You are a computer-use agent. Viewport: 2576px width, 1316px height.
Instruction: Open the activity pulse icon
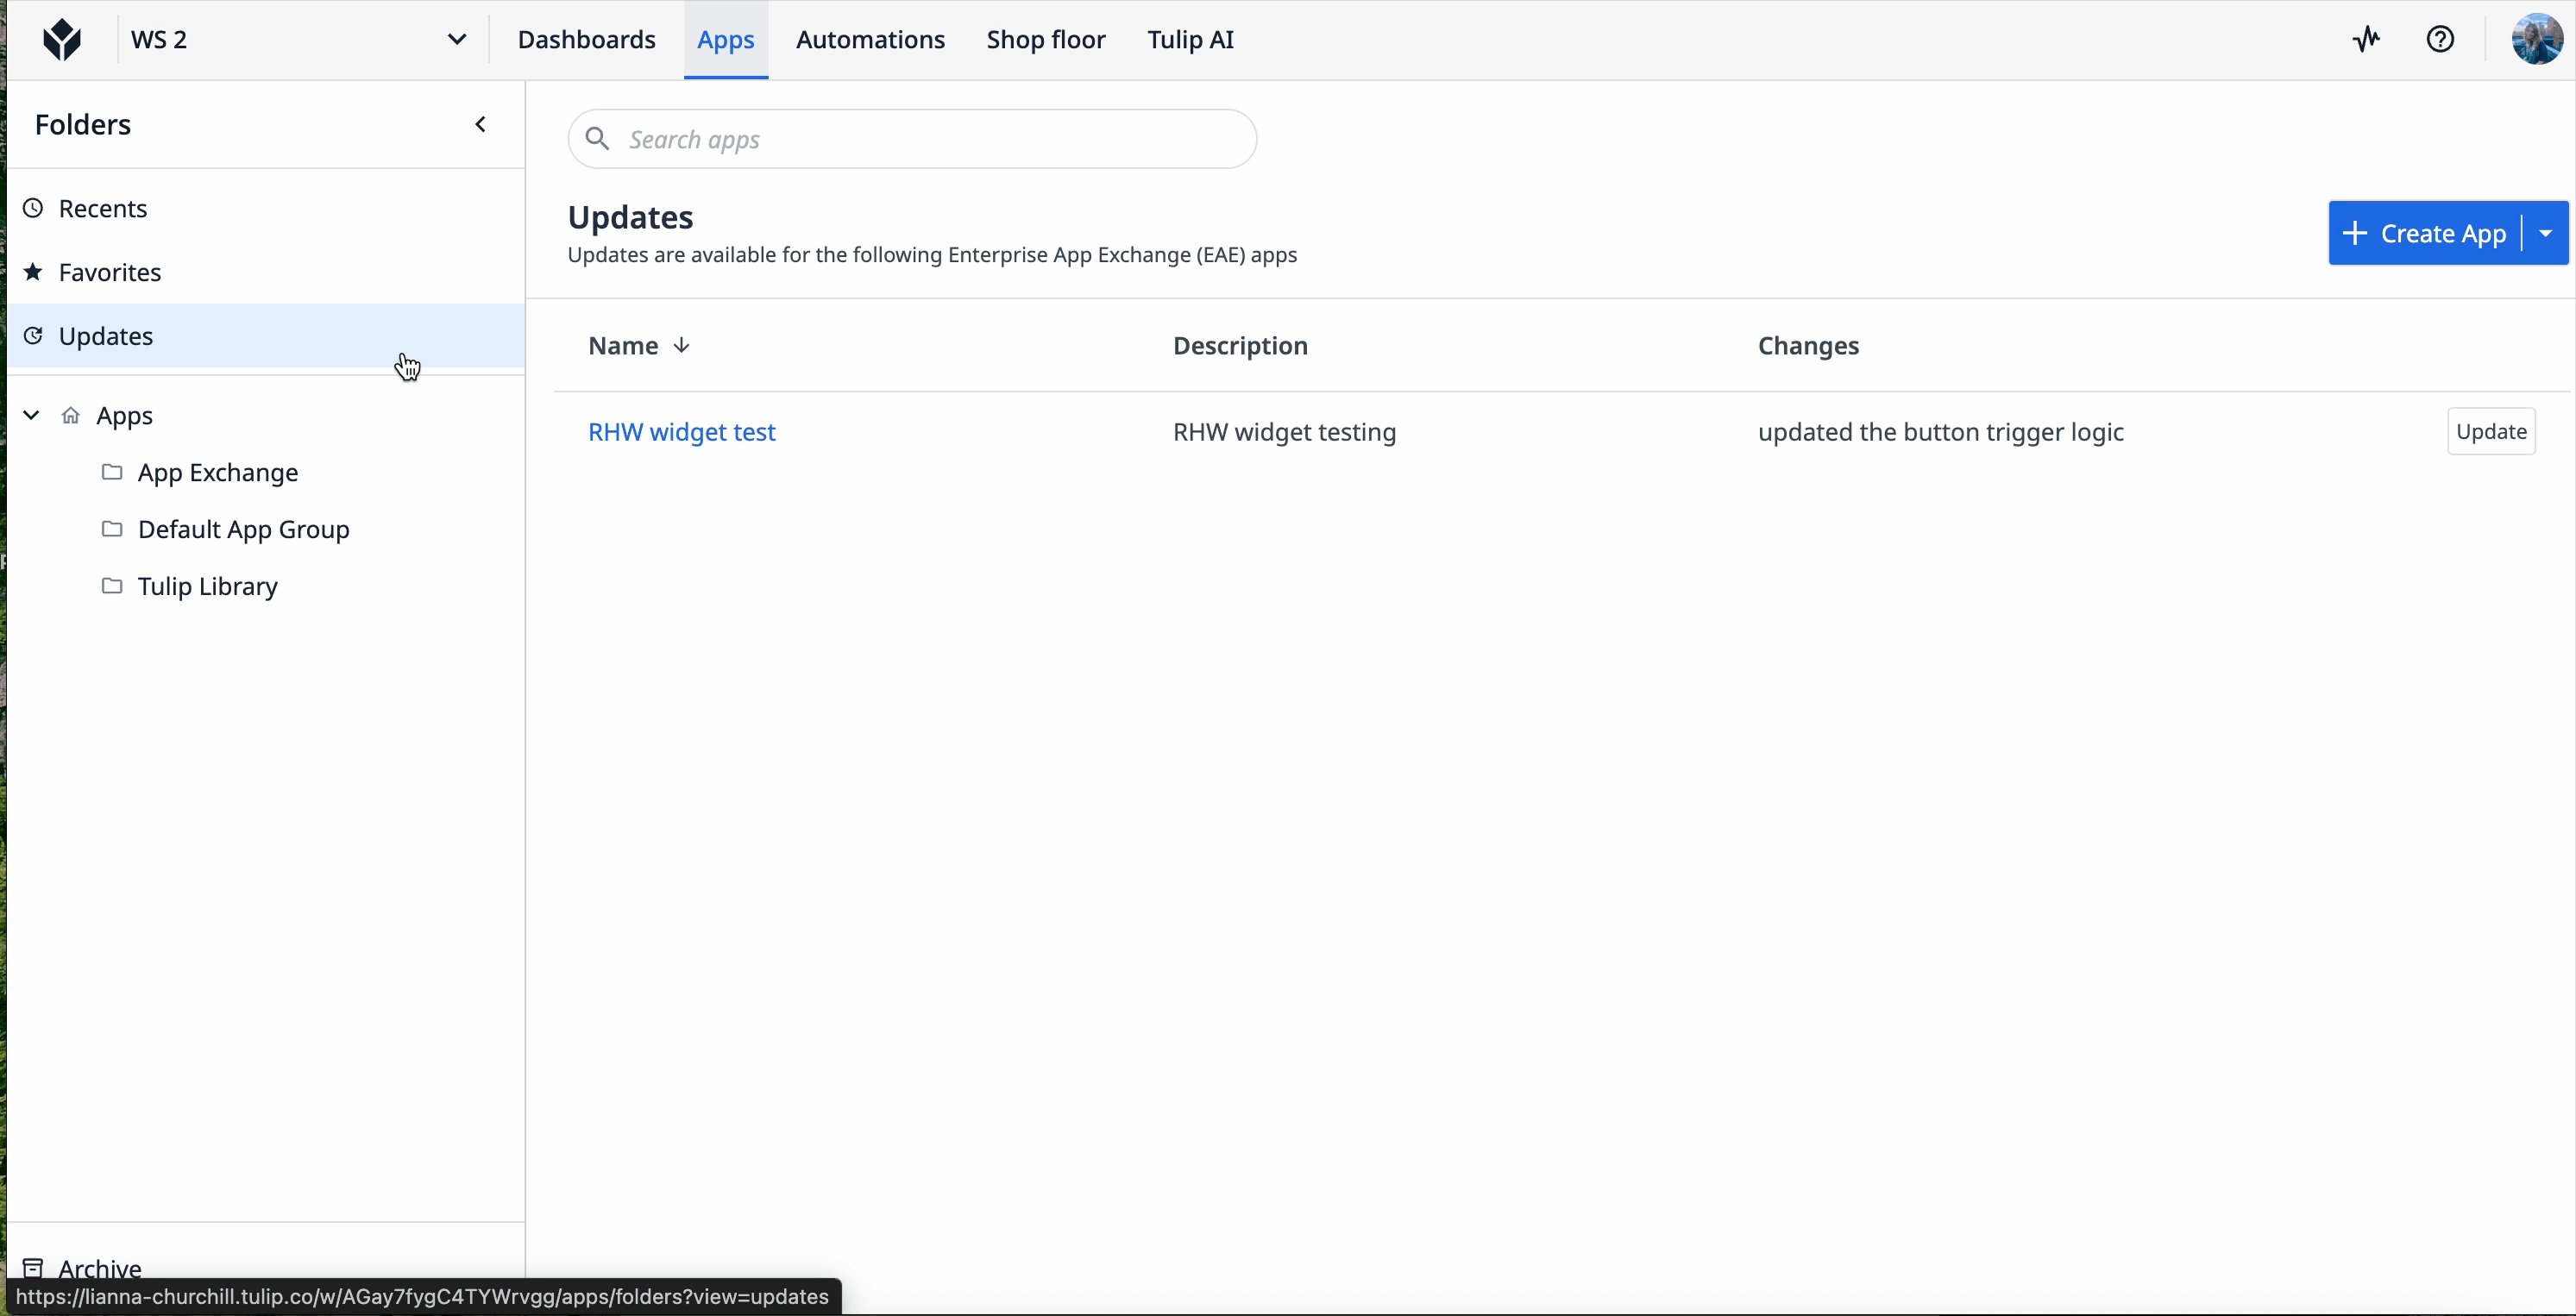click(2366, 39)
